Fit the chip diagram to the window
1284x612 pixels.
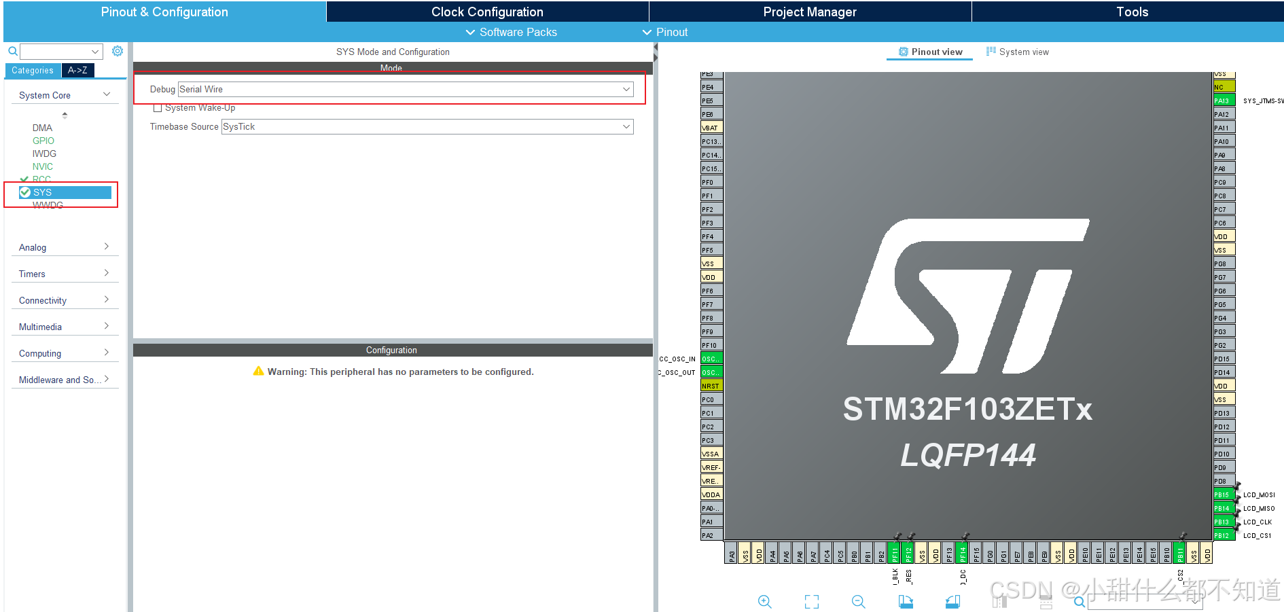811,602
